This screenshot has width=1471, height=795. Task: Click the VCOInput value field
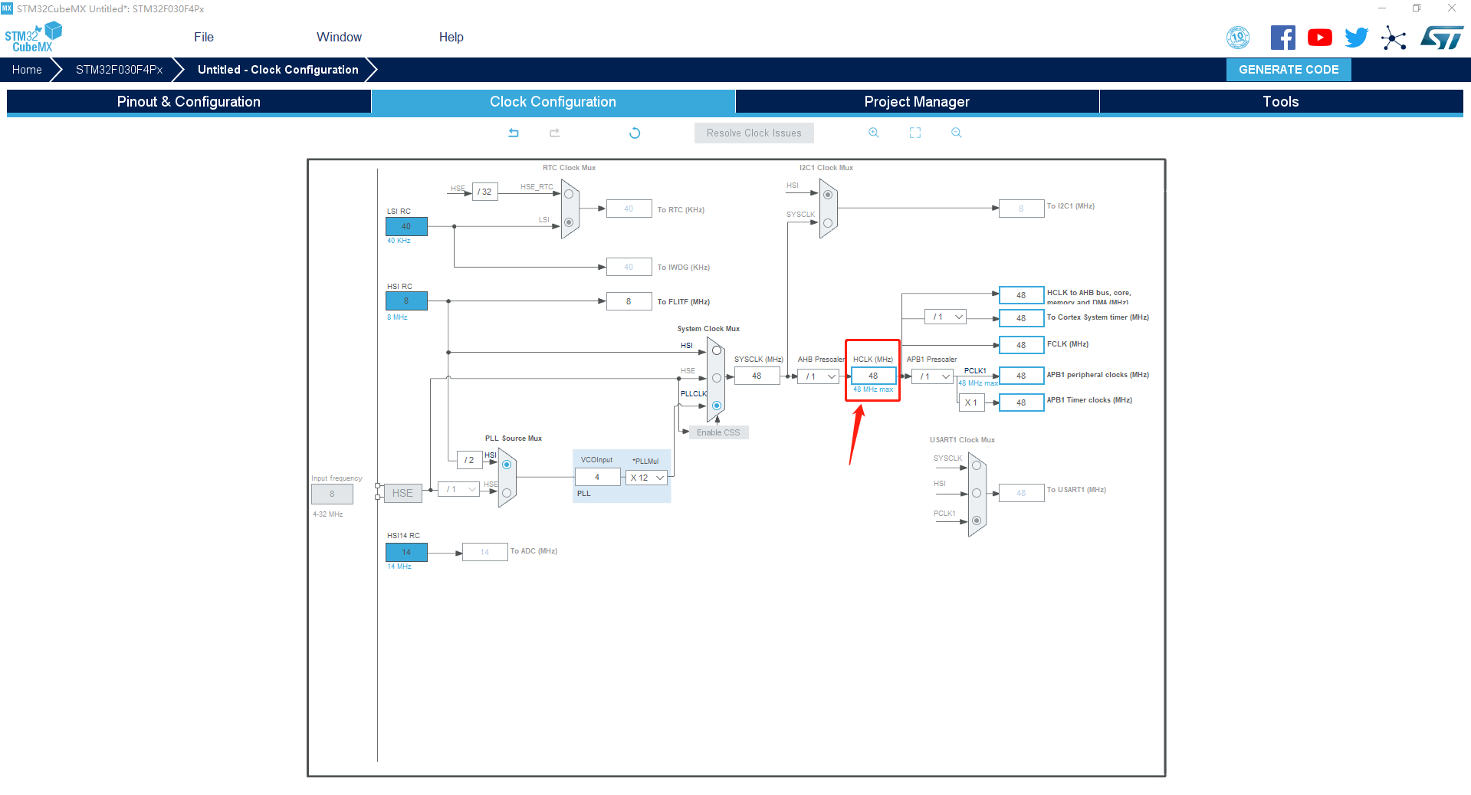click(x=597, y=477)
